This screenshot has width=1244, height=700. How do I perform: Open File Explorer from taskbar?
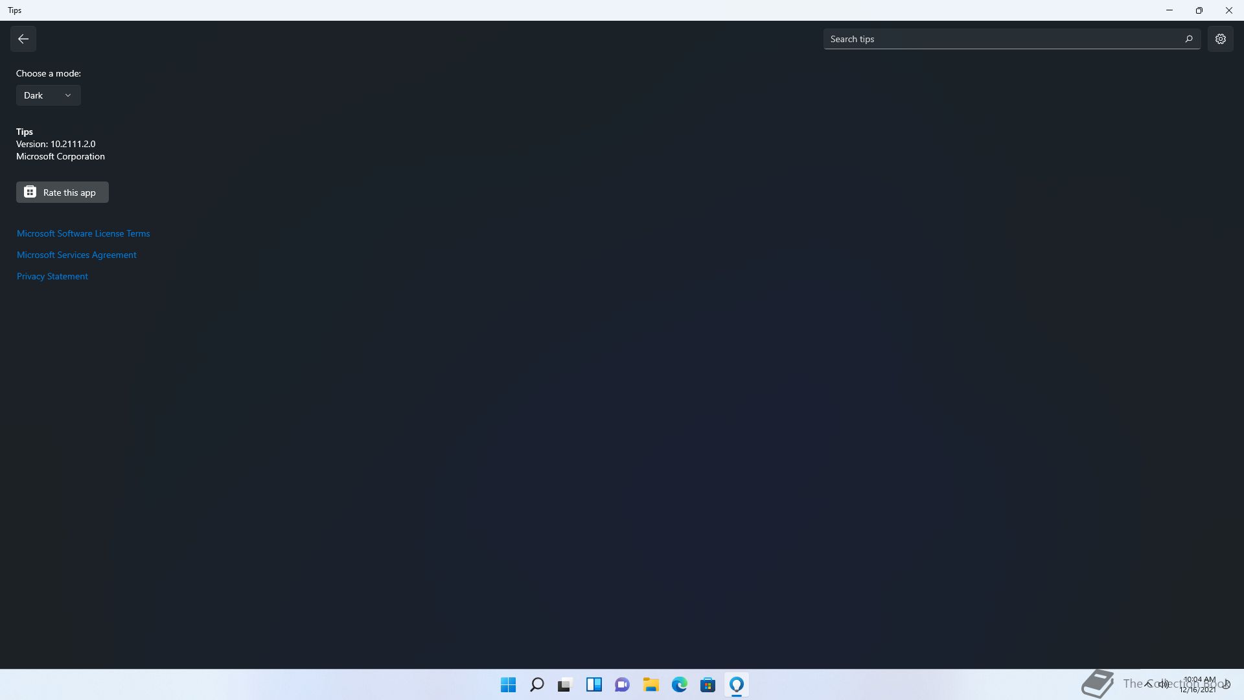click(651, 684)
